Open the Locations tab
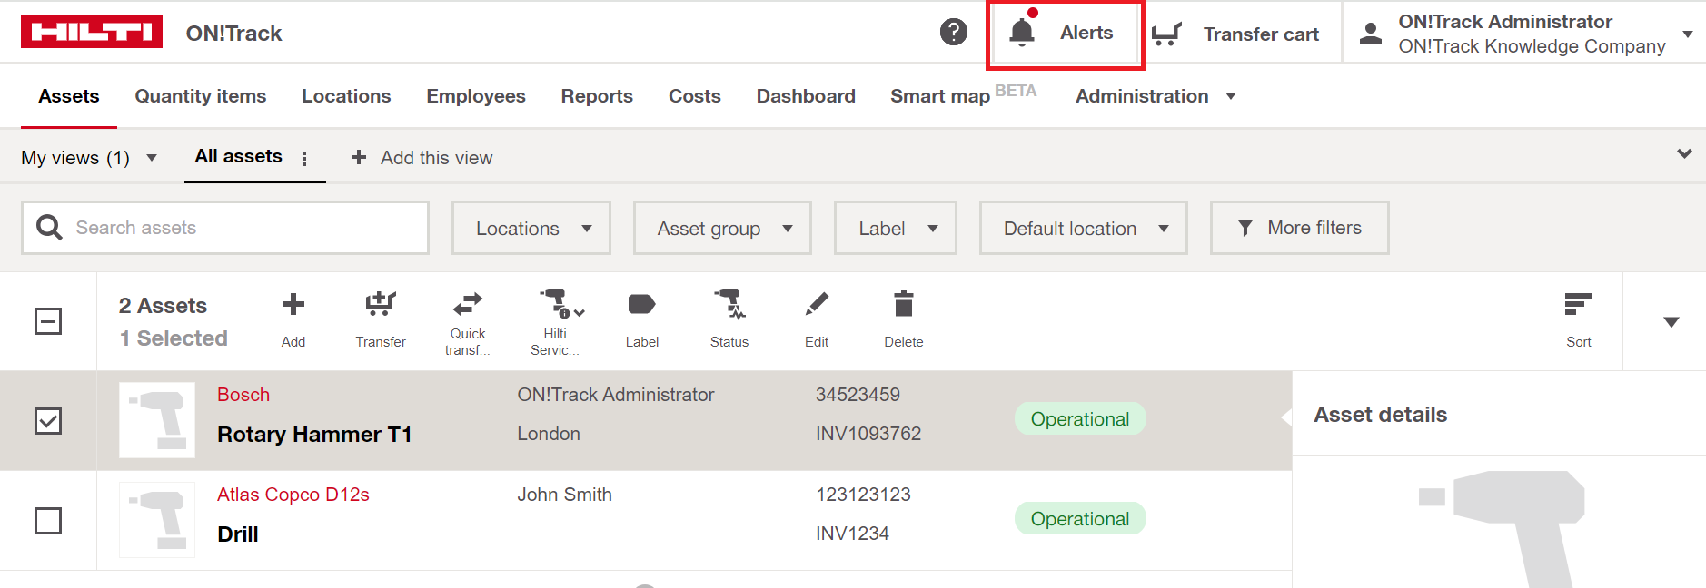 click(346, 96)
